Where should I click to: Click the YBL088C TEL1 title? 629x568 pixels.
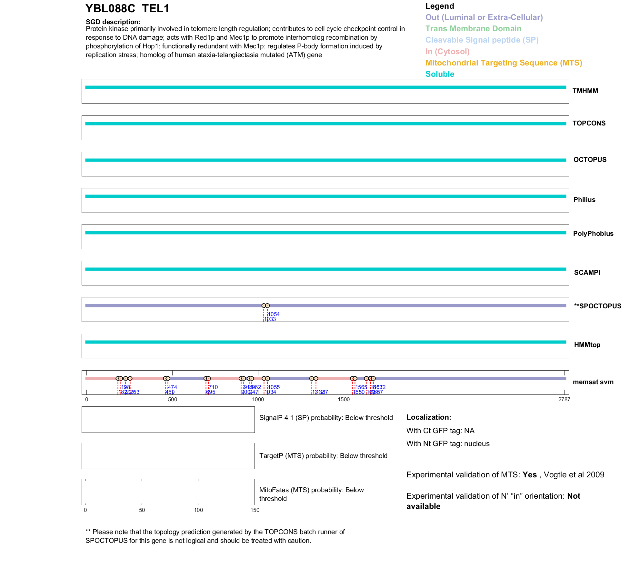pyautogui.click(x=127, y=9)
